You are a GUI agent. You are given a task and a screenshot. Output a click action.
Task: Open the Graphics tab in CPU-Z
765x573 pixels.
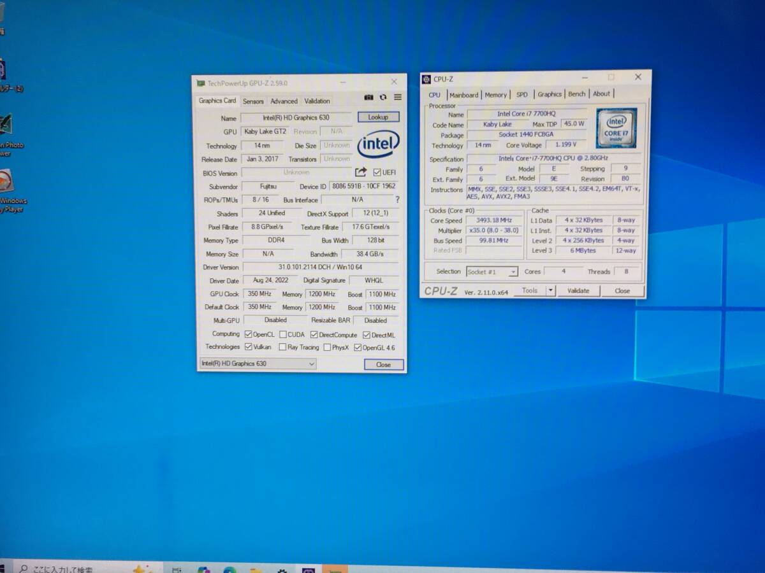tap(550, 94)
